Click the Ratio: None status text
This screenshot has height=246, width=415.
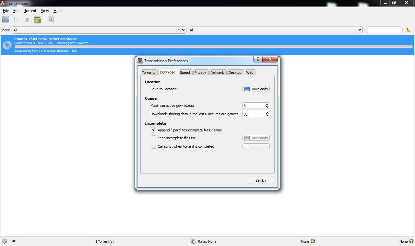(207, 241)
